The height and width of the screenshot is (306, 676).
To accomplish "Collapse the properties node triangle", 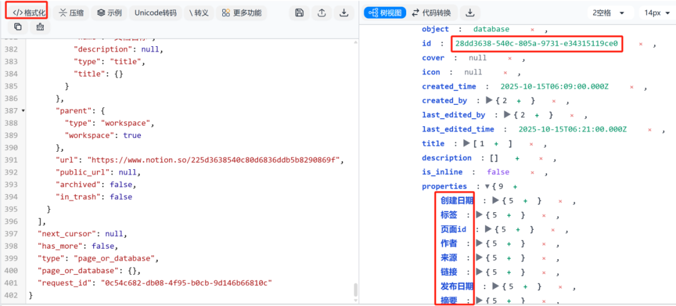I will tap(487, 186).
